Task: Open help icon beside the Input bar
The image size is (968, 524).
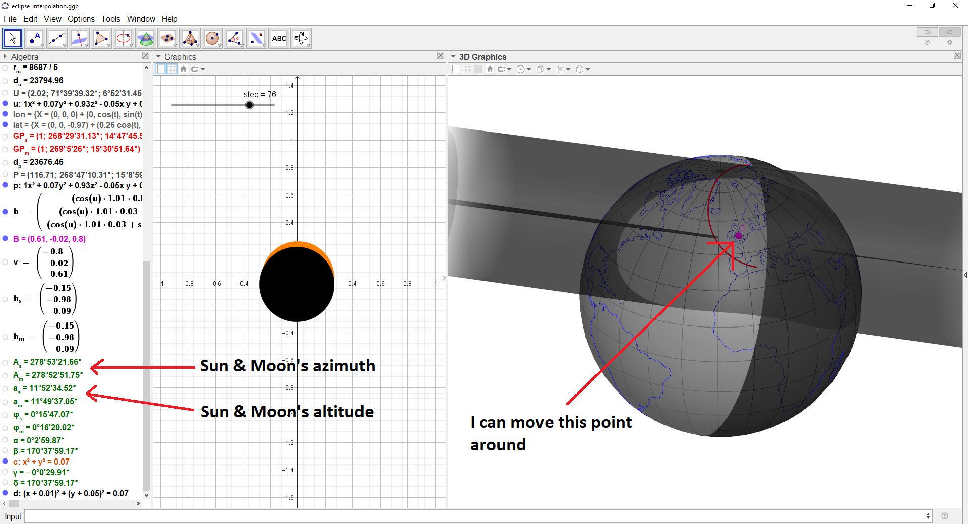Action: pyautogui.click(x=945, y=516)
